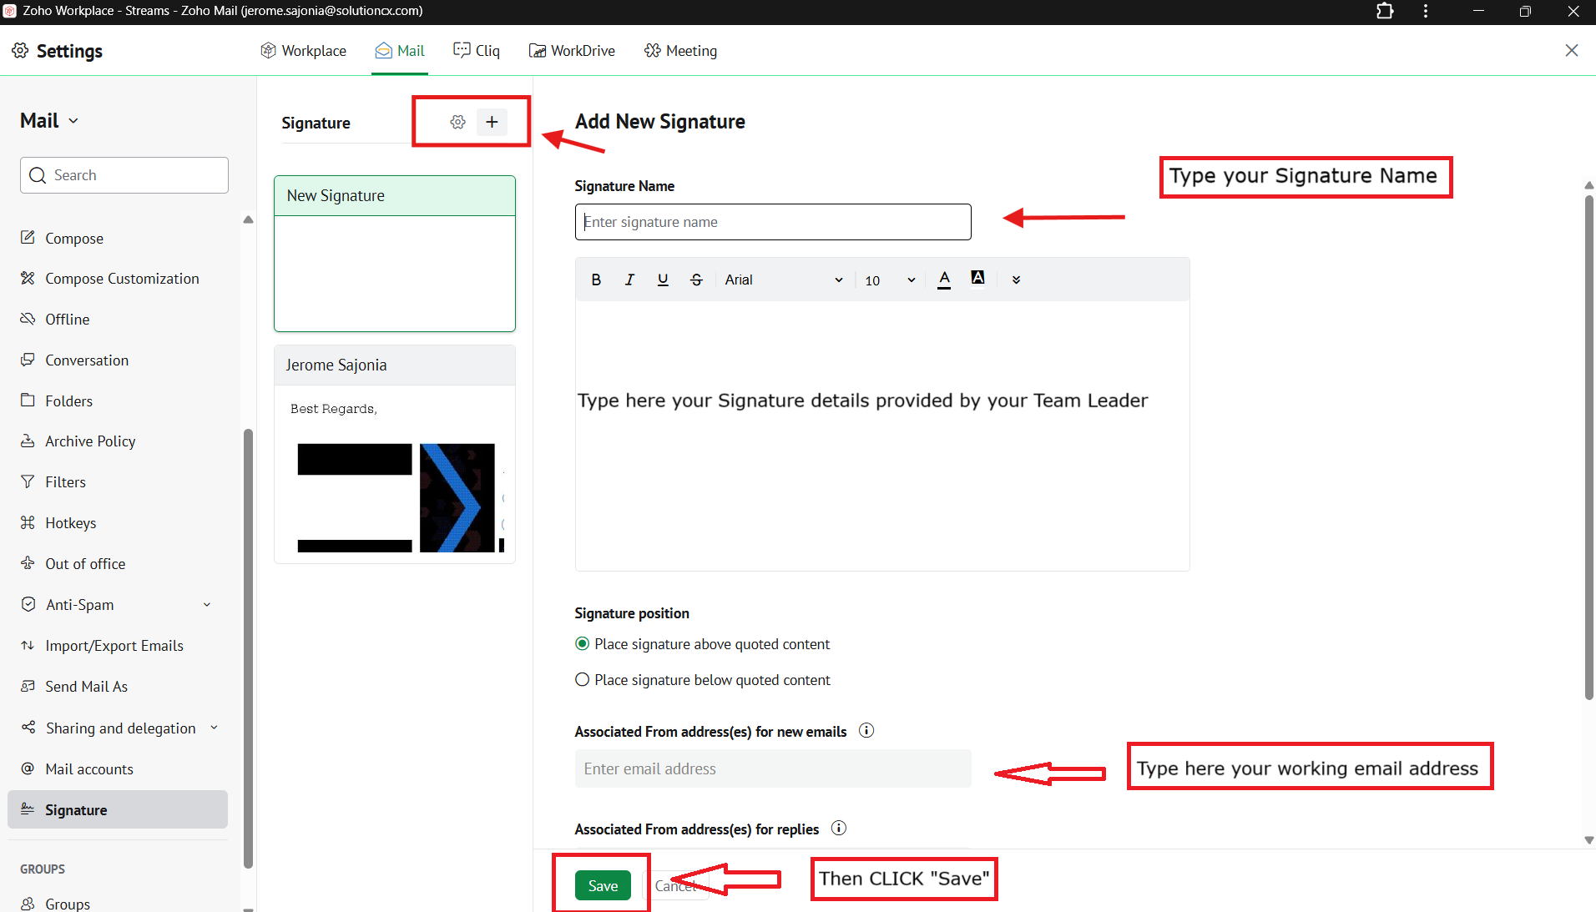Click the info icon beside new emails label
Screen dimensions: 1596x912
click(866, 731)
